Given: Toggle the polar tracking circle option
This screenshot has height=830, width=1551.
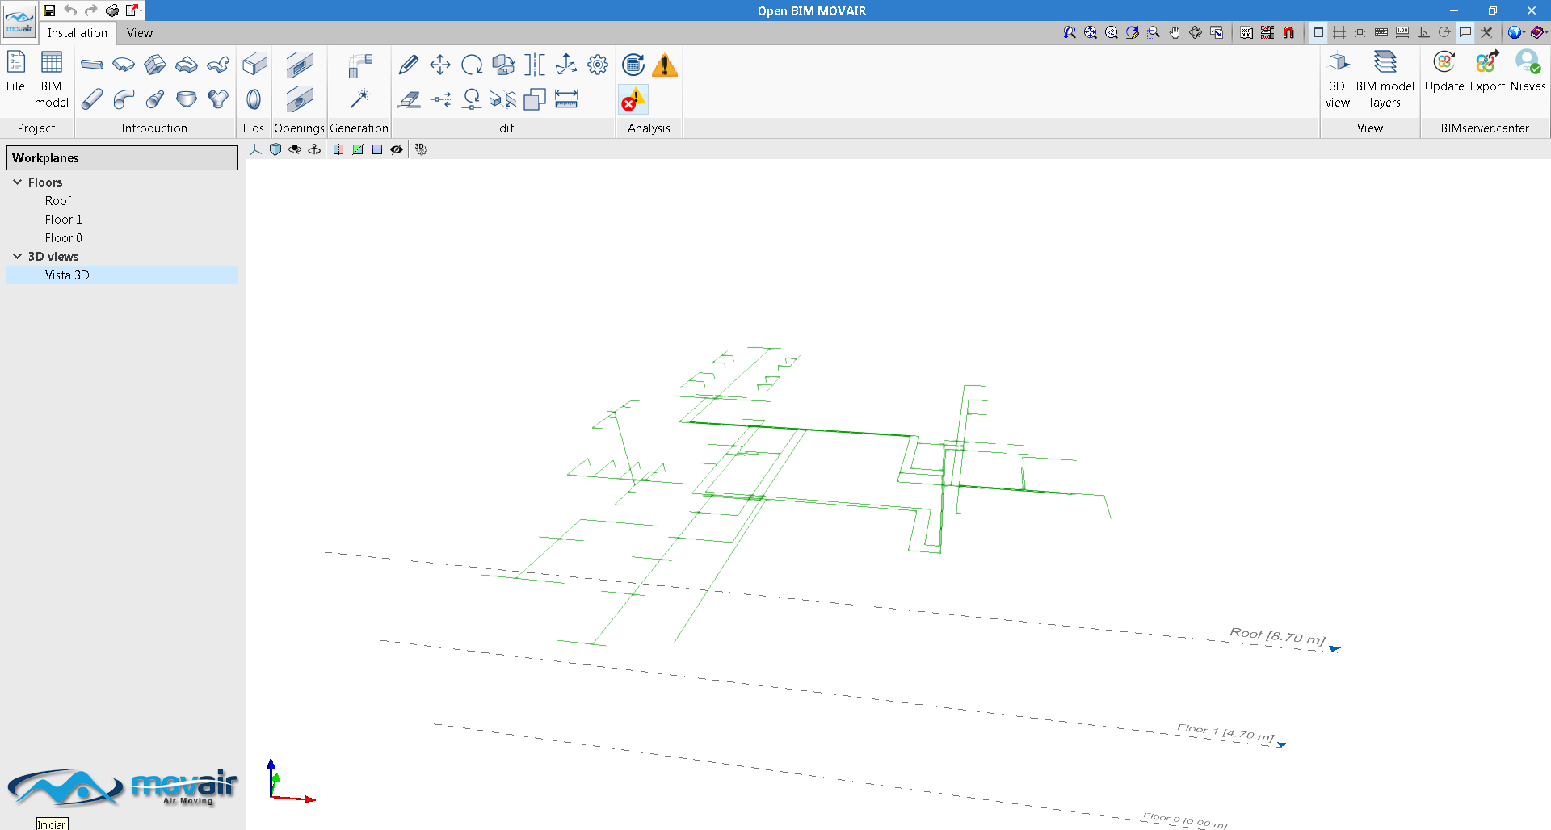Looking at the screenshot, I should click(x=1444, y=32).
